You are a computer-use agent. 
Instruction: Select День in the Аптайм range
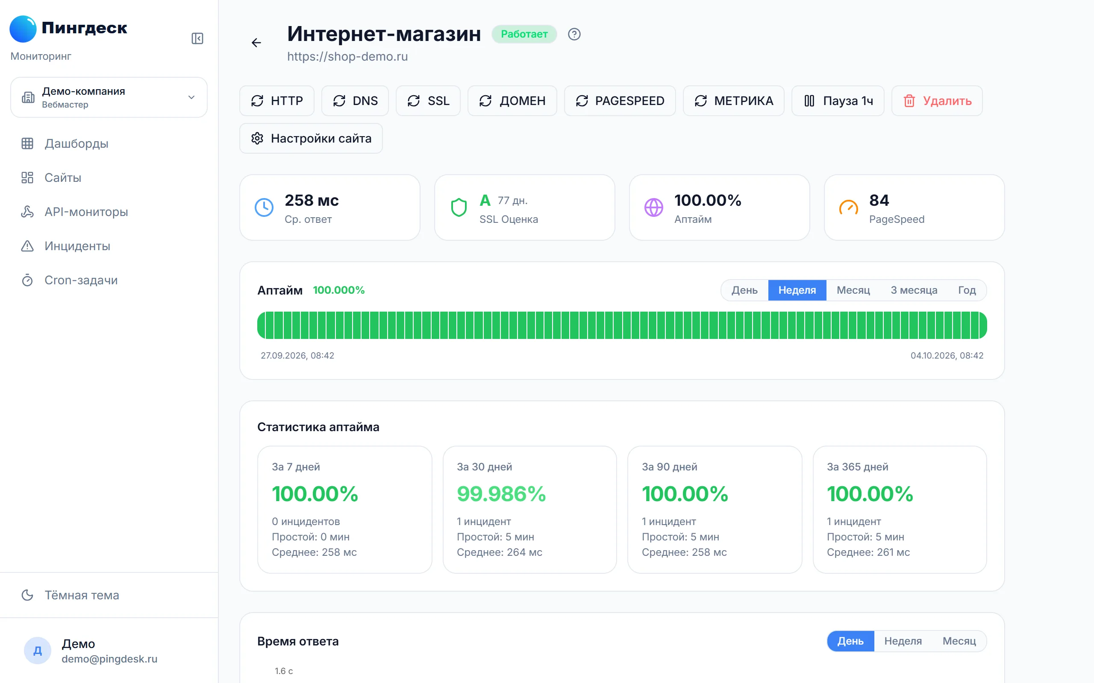coord(744,290)
